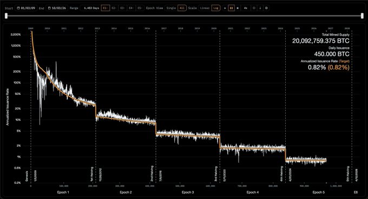Toggle the E4 epoch button
Screen dimensions: 368x199
pos(131,8)
